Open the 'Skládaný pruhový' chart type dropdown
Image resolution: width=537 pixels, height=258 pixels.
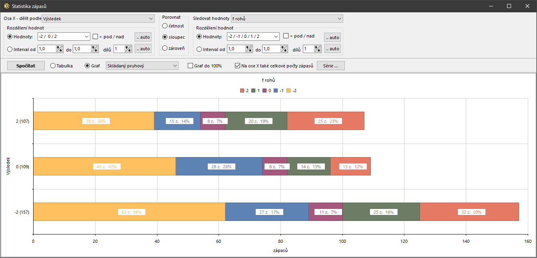click(x=142, y=66)
